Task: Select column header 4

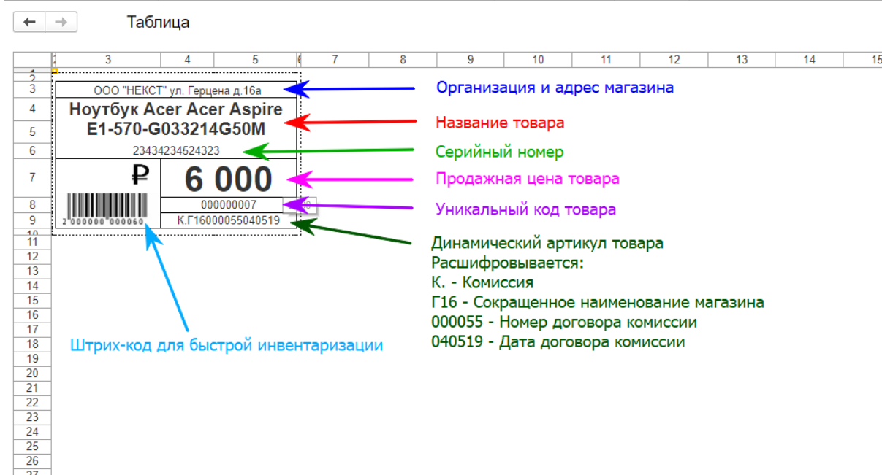Action: point(187,60)
